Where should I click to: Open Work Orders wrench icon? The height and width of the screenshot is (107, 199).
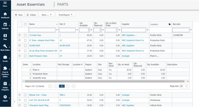[5, 46]
